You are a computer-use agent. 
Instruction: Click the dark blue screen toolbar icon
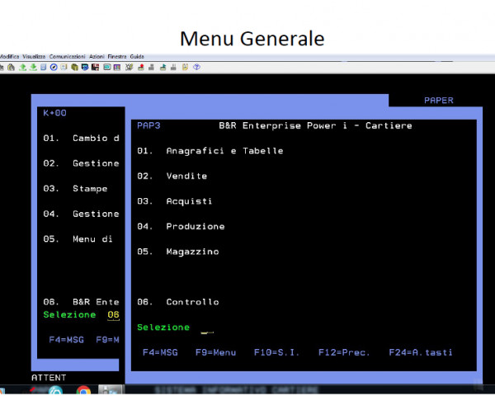85,68
